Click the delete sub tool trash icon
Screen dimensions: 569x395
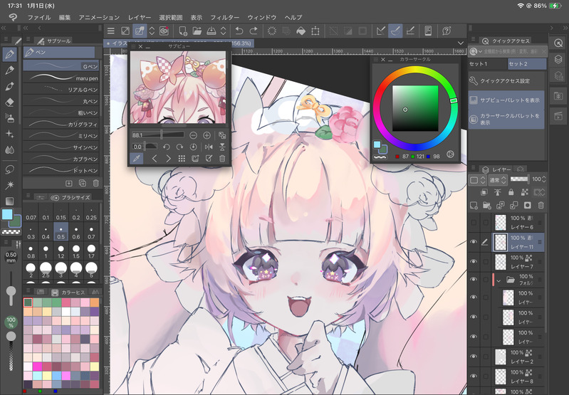click(x=96, y=183)
